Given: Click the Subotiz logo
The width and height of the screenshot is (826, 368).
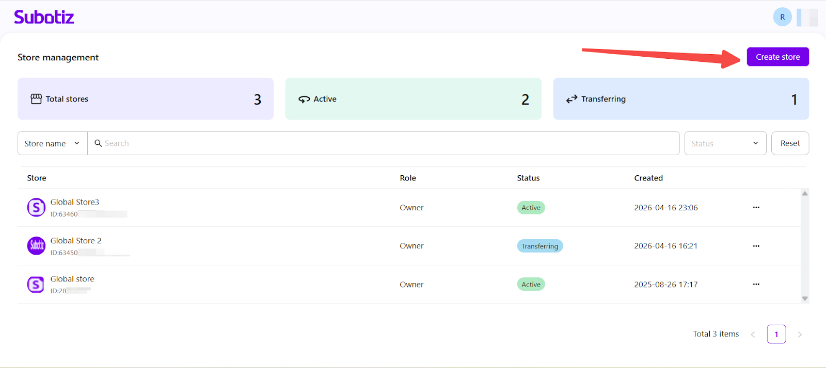Looking at the screenshot, I should [x=44, y=17].
